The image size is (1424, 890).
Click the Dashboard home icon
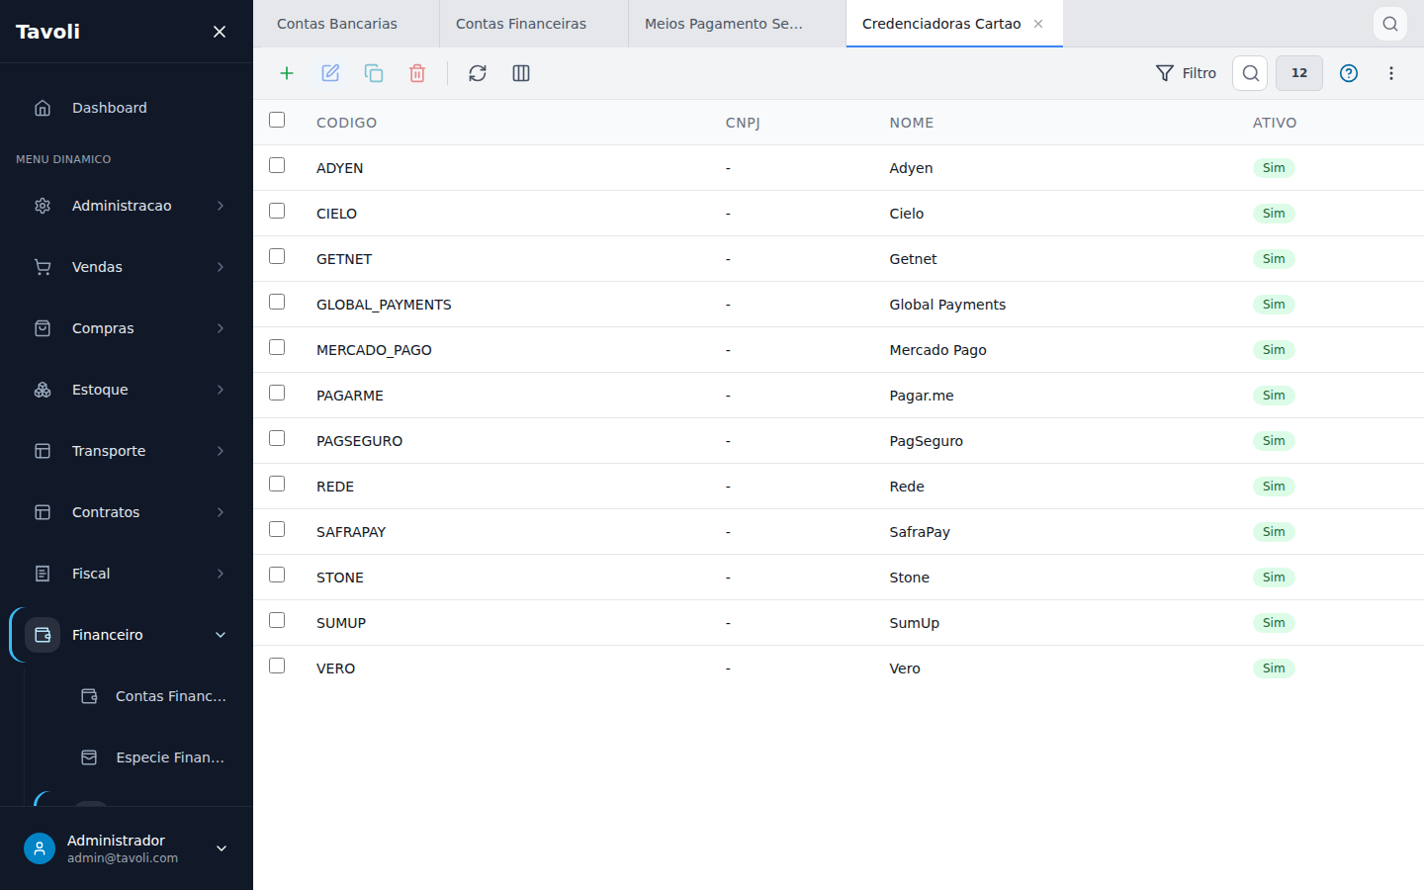point(43,108)
